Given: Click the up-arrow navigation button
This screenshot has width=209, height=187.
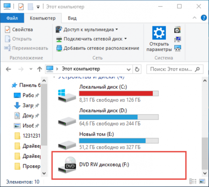Looking at the screenshot, I should [39, 69].
